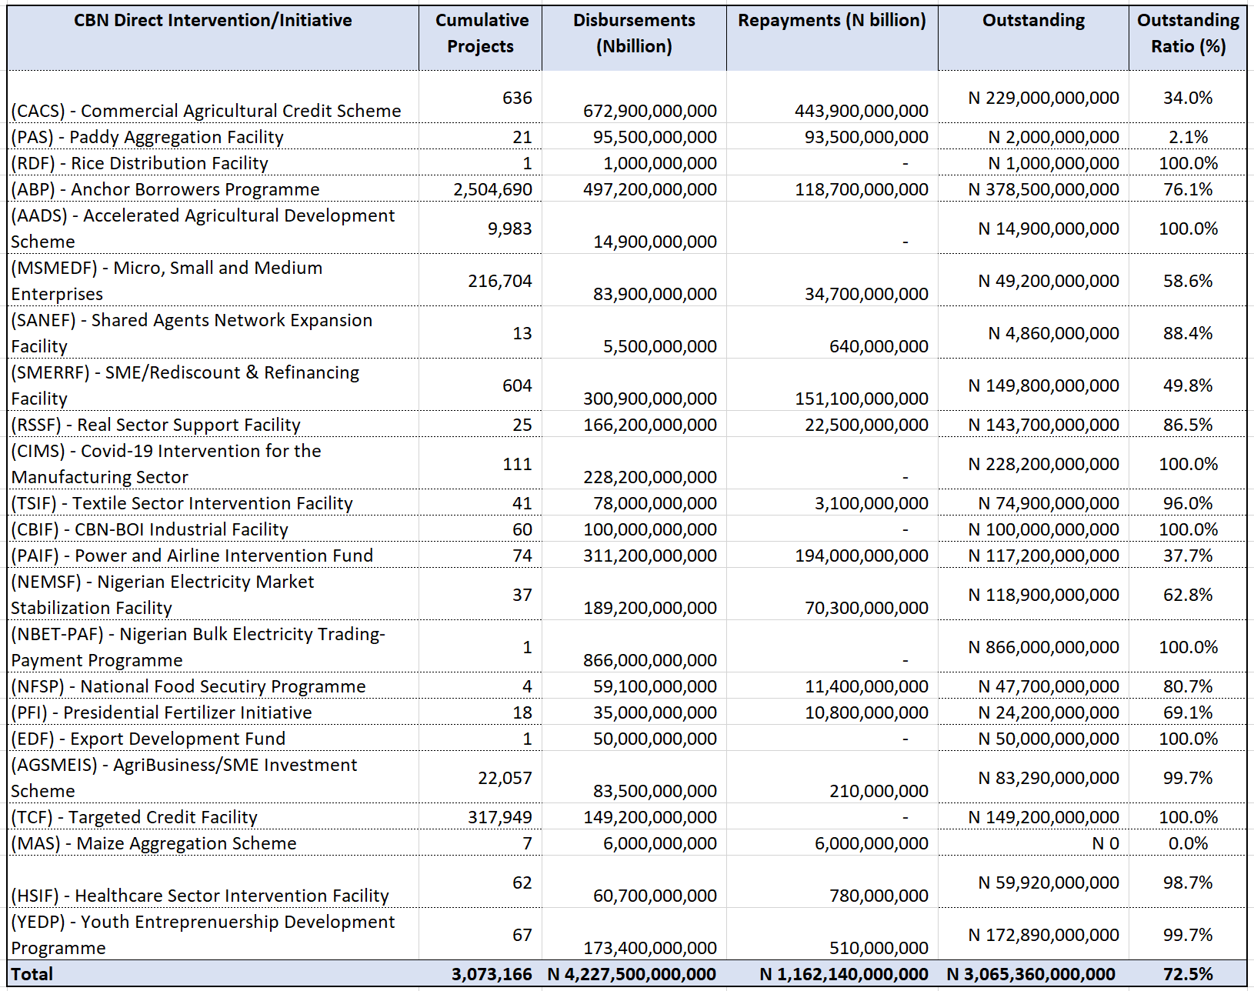The height and width of the screenshot is (991, 1254).
Task: Click the Maize Aggregation Scheme 'N 0' outstanding cell
Action: (x=1105, y=843)
